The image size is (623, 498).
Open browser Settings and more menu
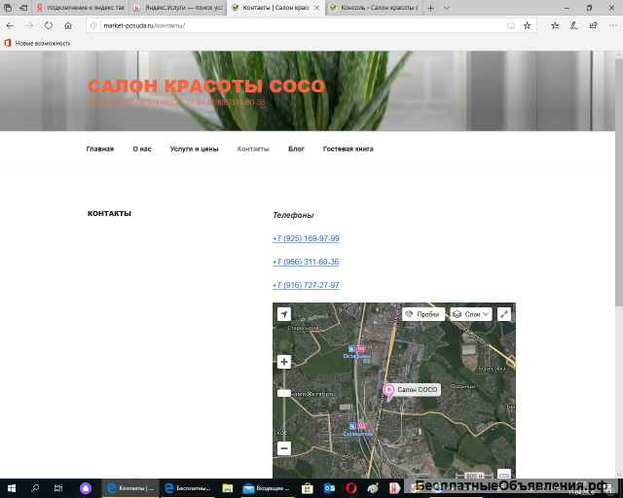coord(612,26)
